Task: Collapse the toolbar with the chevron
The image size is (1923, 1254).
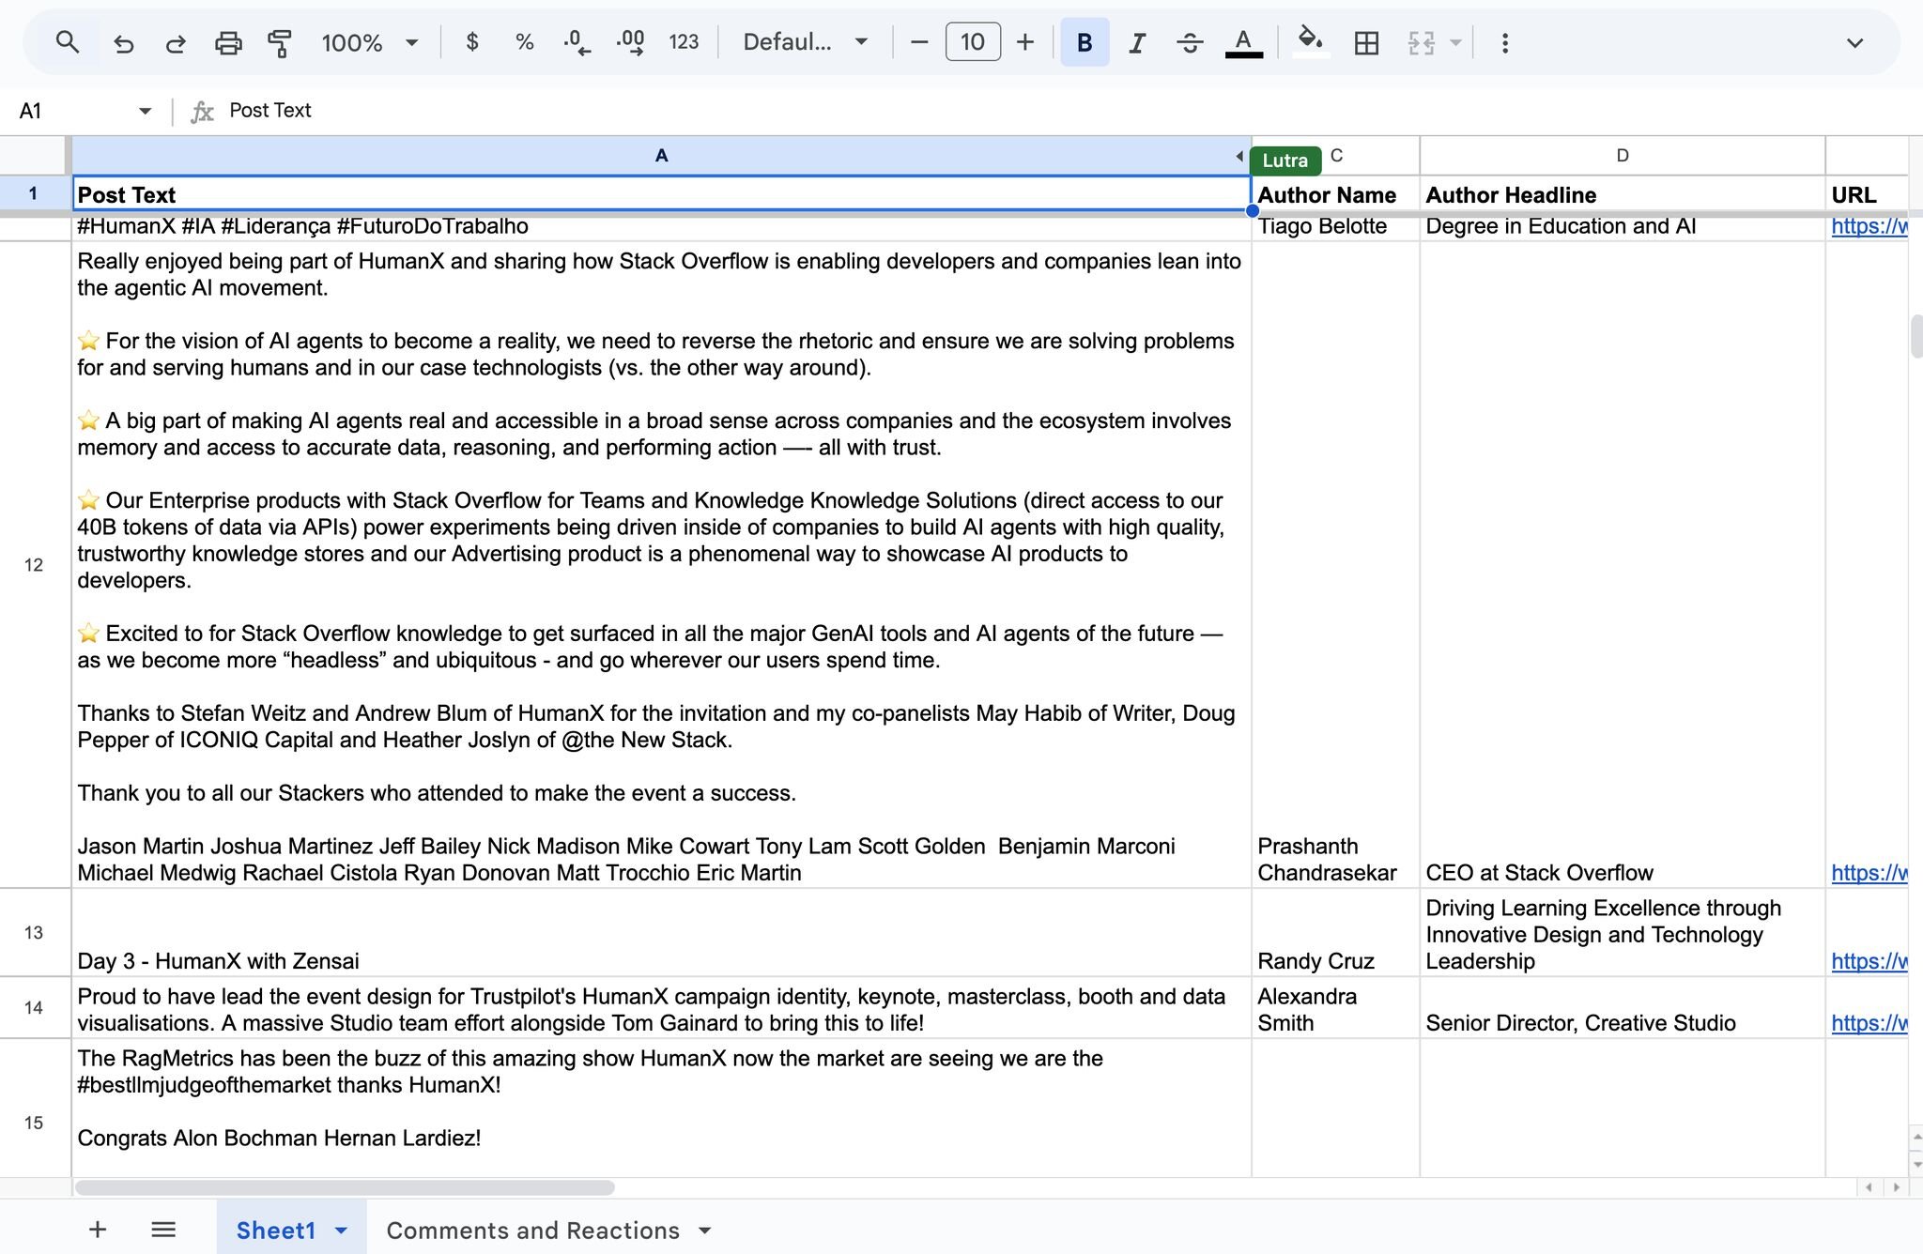Action: click(1854, 43)
